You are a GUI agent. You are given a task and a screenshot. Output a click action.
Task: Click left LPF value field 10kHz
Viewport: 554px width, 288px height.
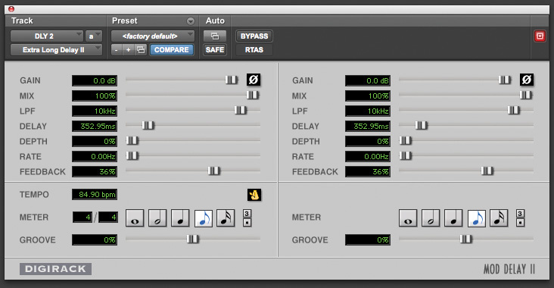(95, 111)
